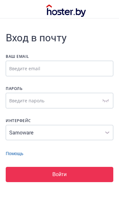
Task: Submit the form with Войти
Action: pyautogui.click(x=60, y=174)
